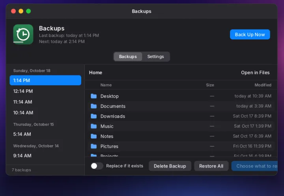
Task: Click 'Sat Oct 17 8:39 PM' modified cell
Action: coord(252,116)
